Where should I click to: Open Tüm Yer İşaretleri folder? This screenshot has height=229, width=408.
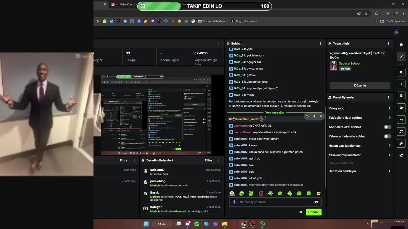[x=393, y=21]
